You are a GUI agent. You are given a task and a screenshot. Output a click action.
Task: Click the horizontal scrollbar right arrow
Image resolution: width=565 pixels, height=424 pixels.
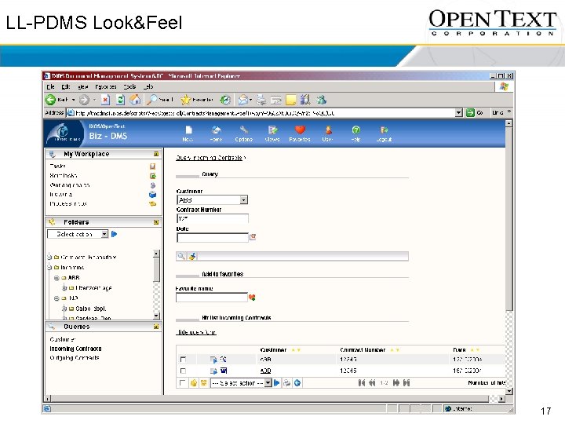pyautogui.click(x=501, y=399)
